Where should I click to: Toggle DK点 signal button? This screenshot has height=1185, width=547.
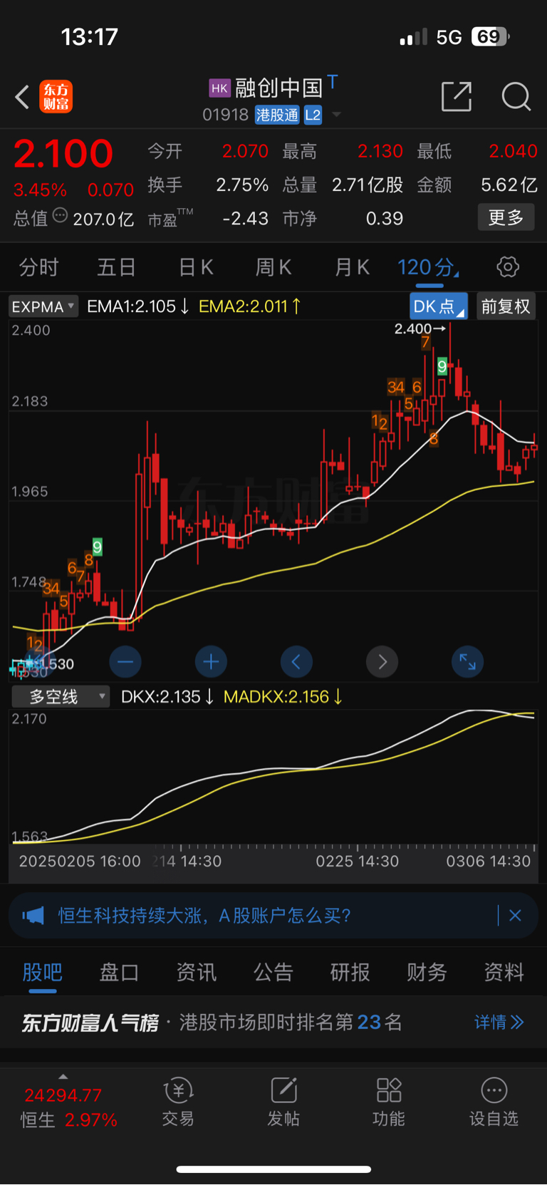(x=438, y=306)
